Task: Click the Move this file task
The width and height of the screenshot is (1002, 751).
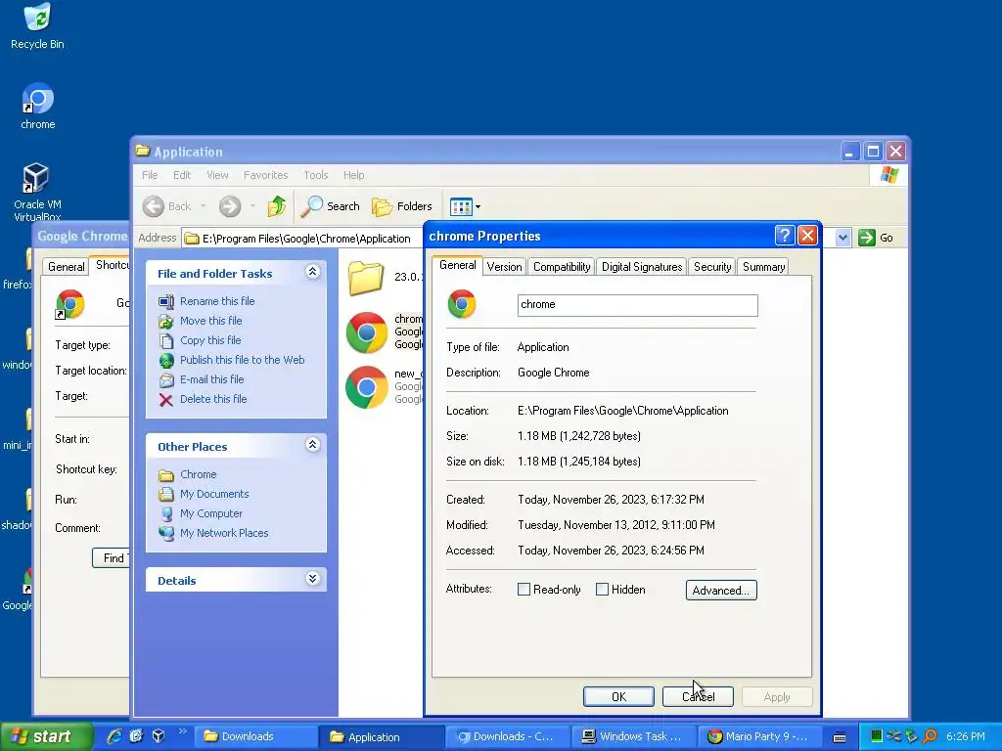Action: tap(211, 321)
